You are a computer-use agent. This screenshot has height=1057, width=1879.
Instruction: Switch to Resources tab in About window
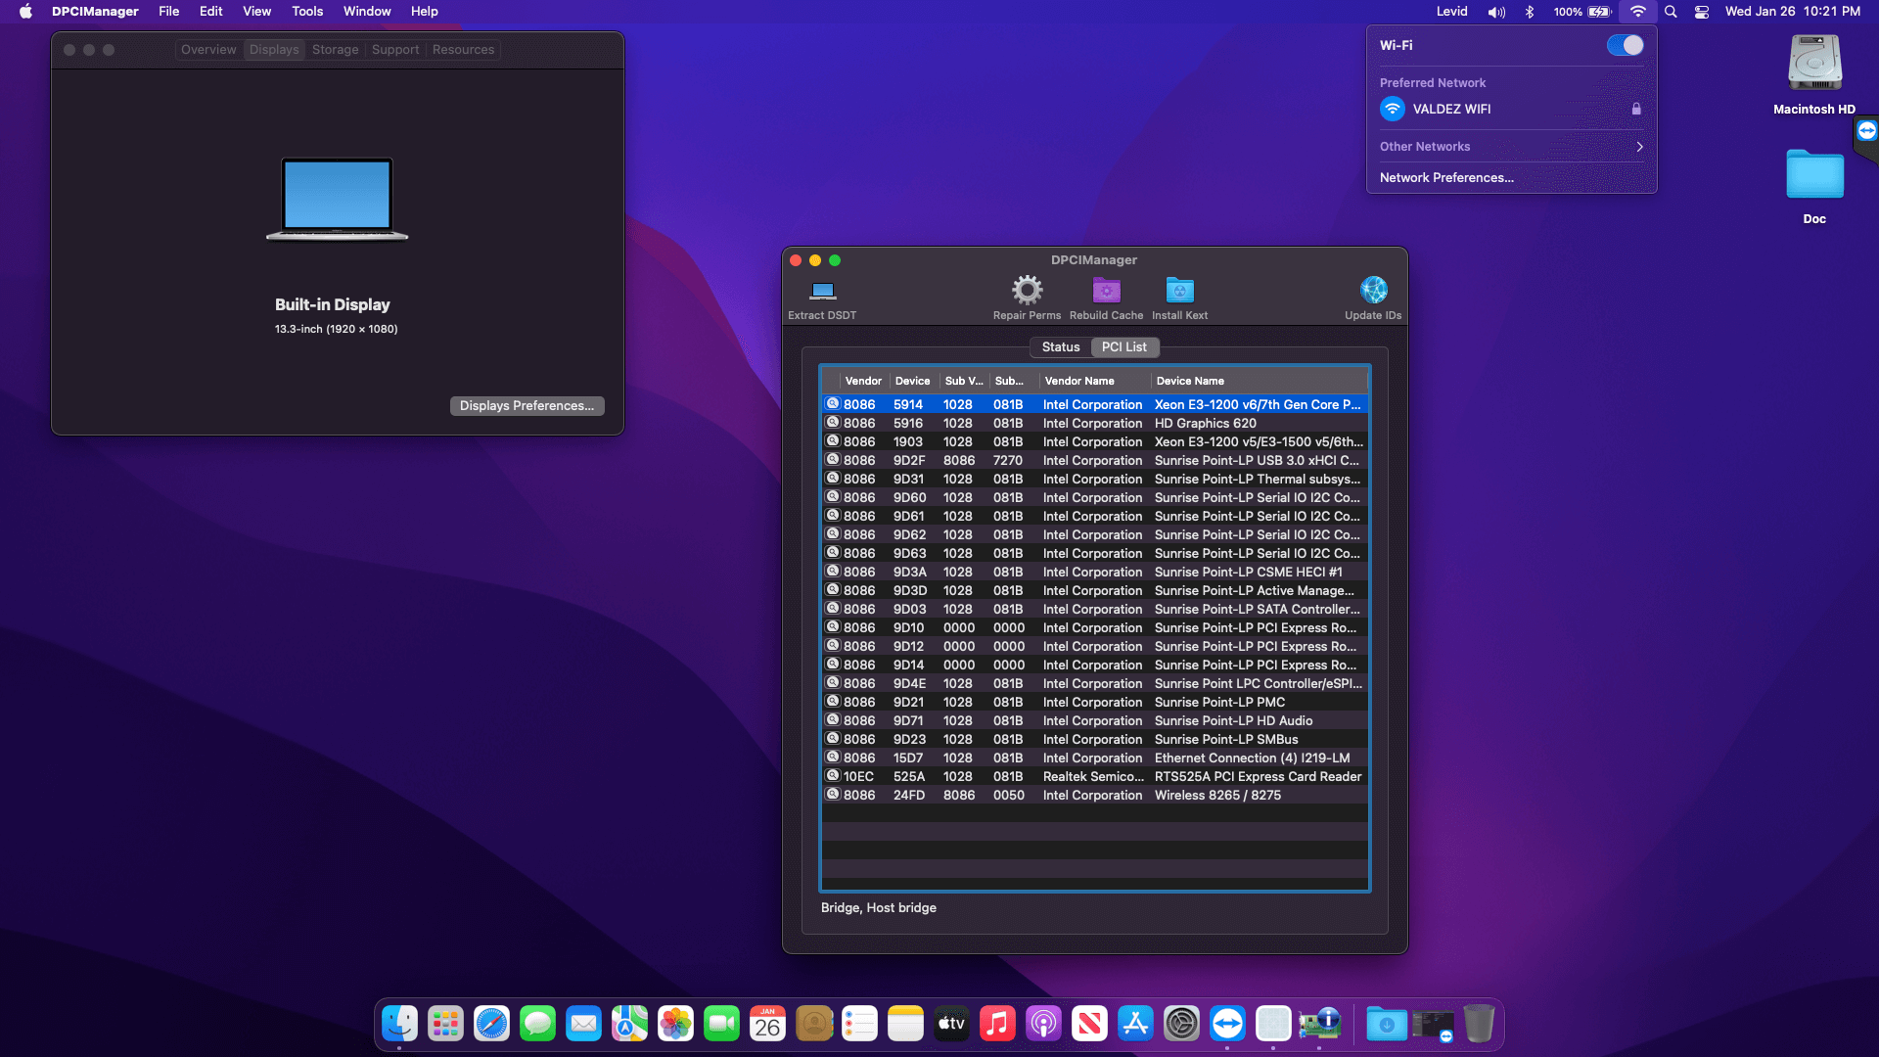pos(463,50)
